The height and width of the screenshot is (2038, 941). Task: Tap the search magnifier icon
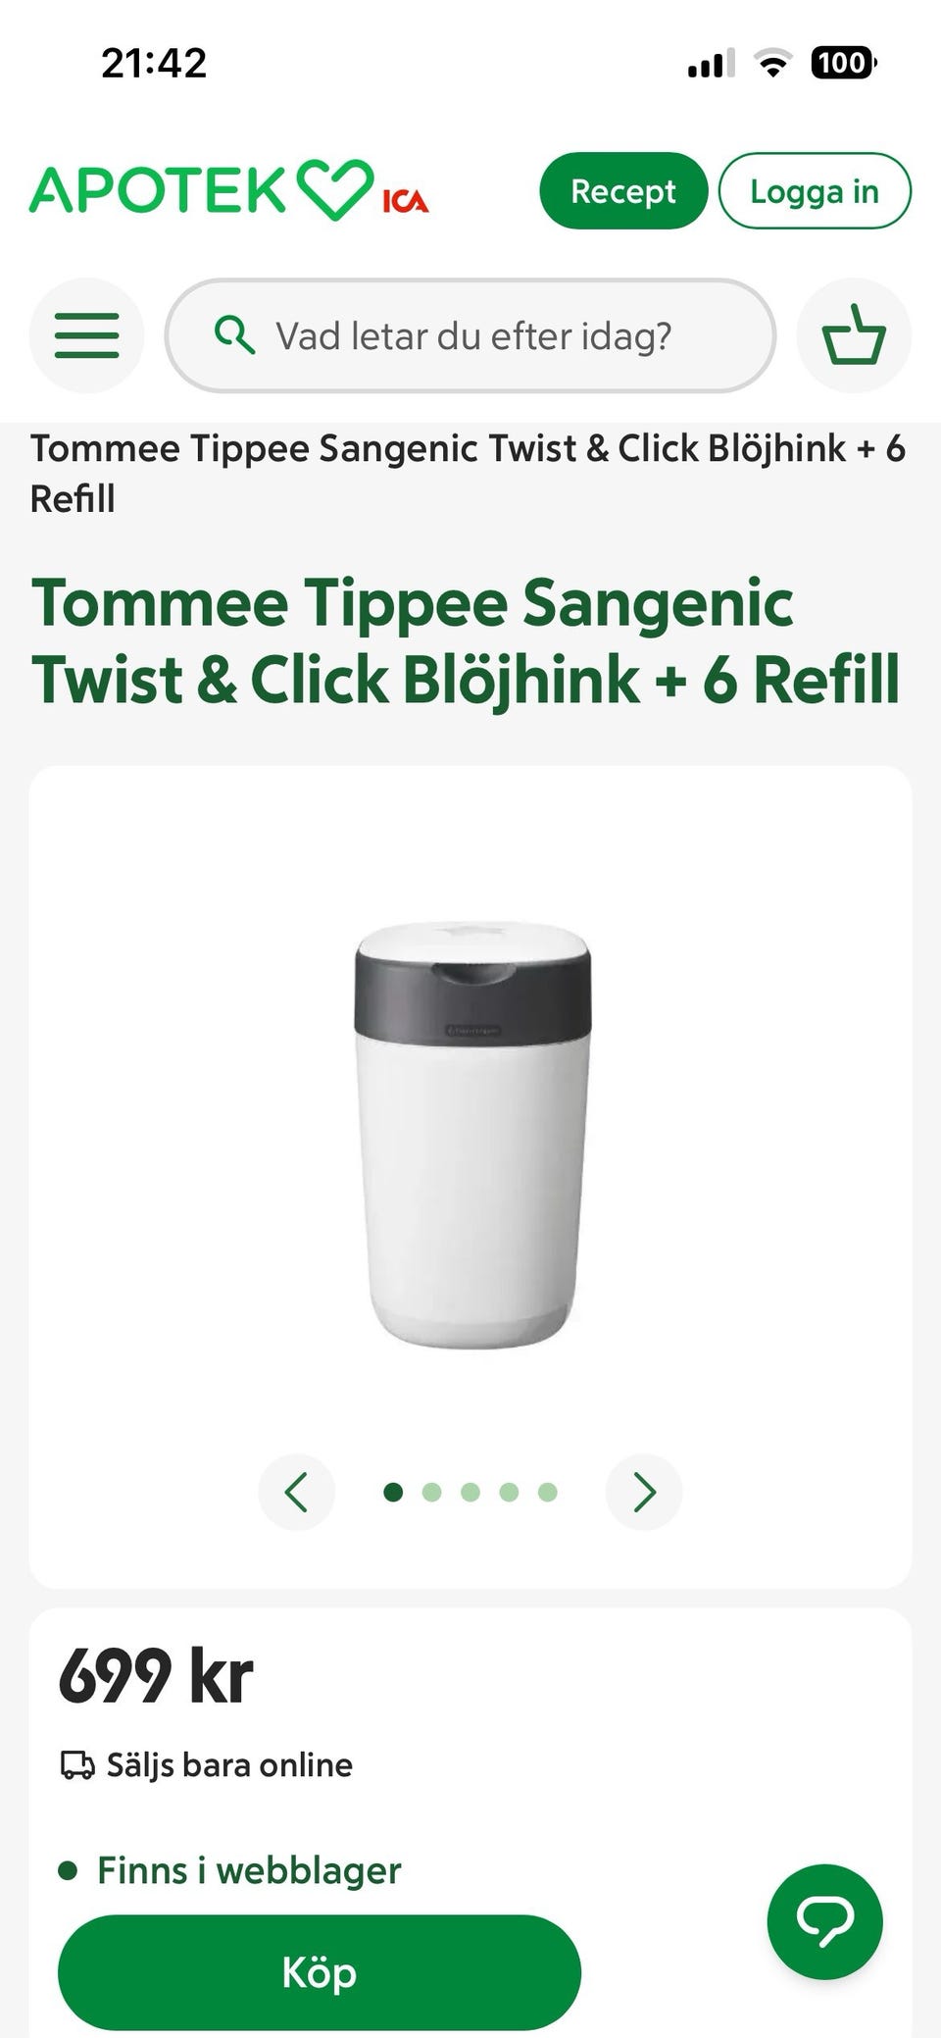click(x=234, y=335)
